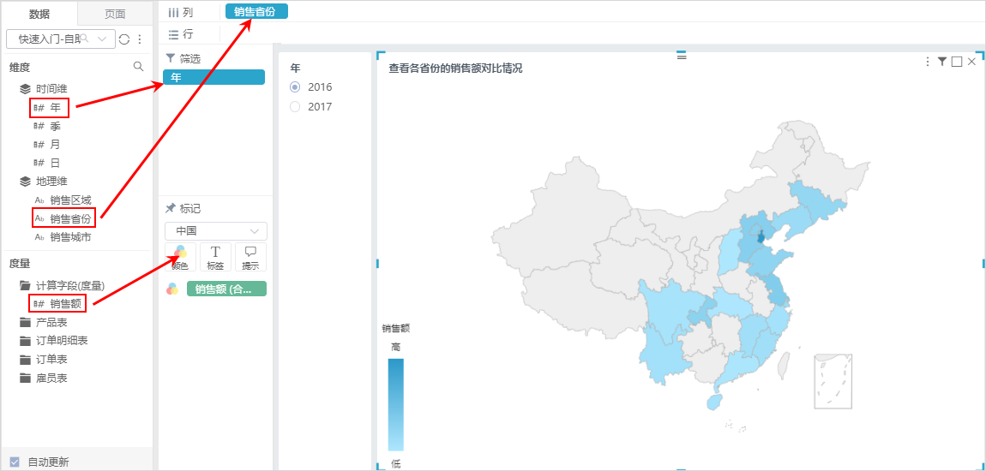The width and height of the screenshot is (986, 471).
Task: Click the Label mark button
Action: [x=215, y=258]
